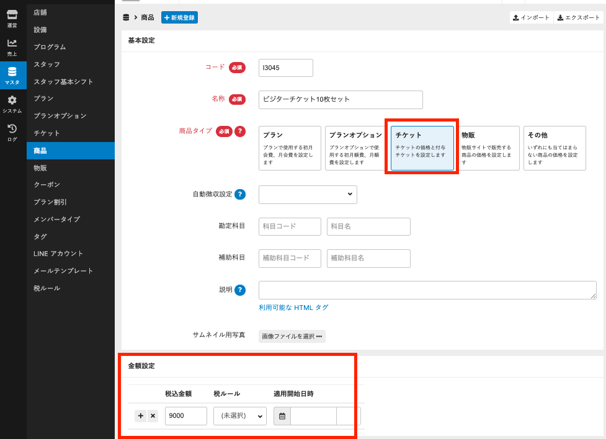Viewport: 606px width, 439px height.
Task: Click 画像ファイルを選択 file chooser
Action: click(x=292, y=336)
